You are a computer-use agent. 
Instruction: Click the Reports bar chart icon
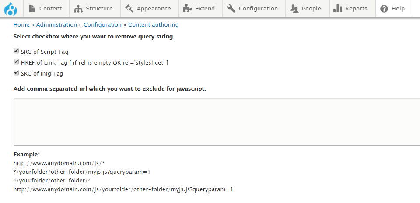(x=338, y=9)
